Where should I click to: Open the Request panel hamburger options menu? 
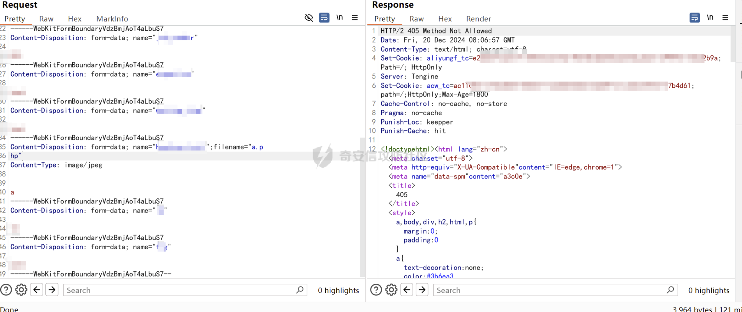pos(355,18)
